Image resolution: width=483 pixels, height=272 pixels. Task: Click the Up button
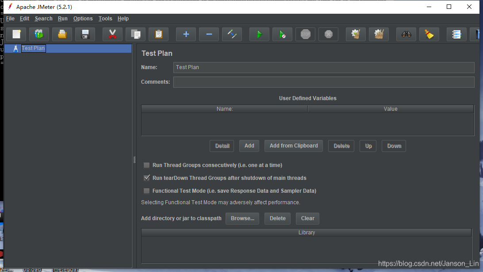tap(368, 146)
